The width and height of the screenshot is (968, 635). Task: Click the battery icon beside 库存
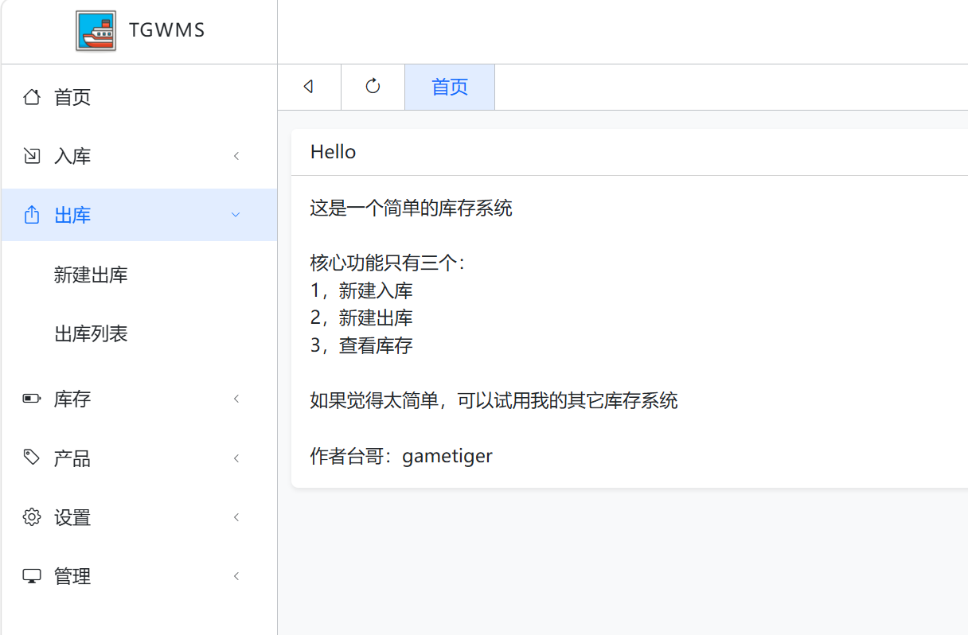[32, 399]
